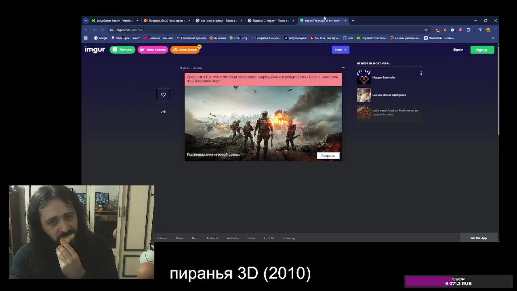Click the Make a Meme button

click(153, 50)
